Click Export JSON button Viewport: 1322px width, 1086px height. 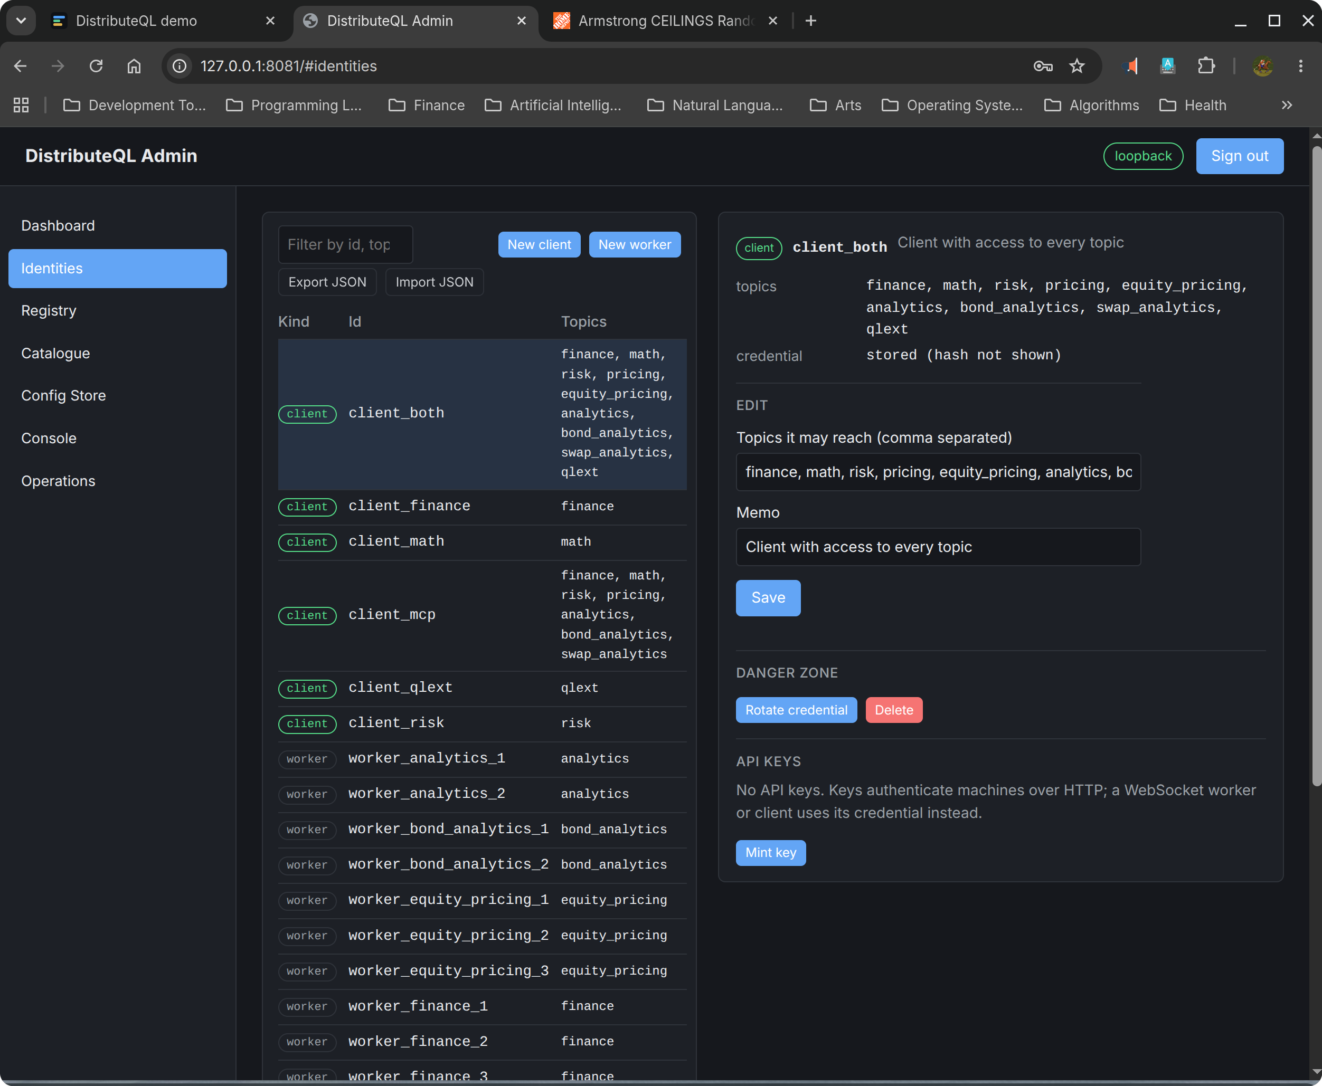click(327, 282)
